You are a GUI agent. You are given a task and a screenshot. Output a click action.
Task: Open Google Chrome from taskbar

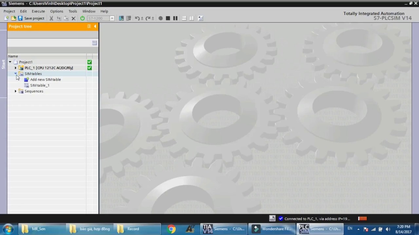tap(171, 229)
